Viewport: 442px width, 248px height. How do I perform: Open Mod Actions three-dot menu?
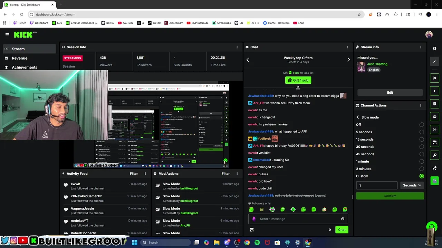click(x=237, y=174)
